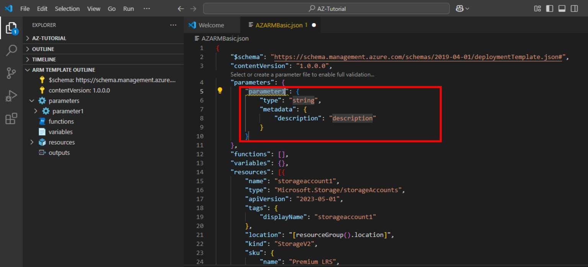588x267 pixels.
Task: Click the "[resourceGroup().location]" value
Action: [x=339, y=235]
